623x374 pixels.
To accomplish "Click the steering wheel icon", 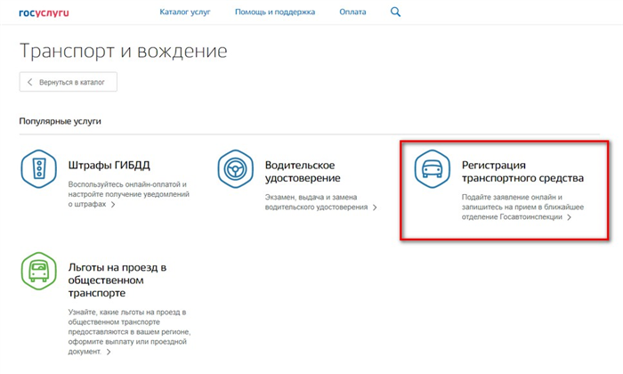I will coord(235,169).
